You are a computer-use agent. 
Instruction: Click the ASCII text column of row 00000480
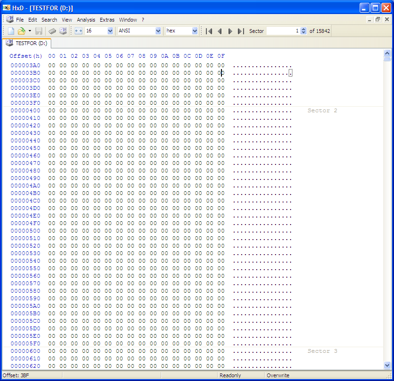point(262,171)
